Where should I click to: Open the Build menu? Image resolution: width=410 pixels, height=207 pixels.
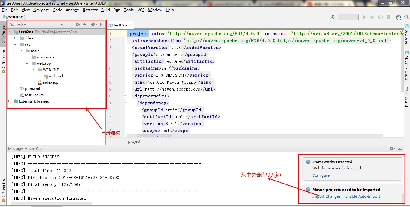coord(105,10)
